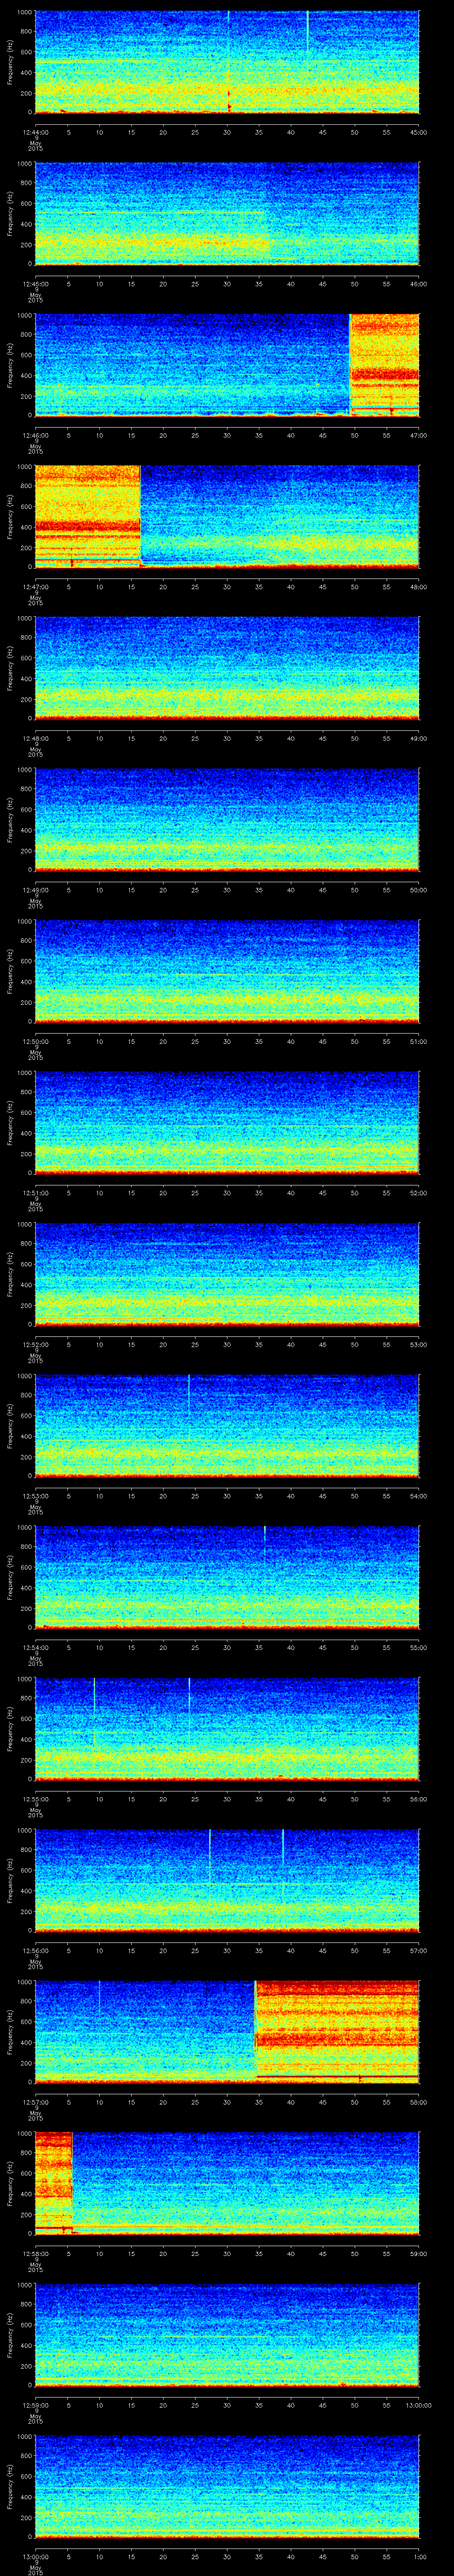Click the 12:59:00 start time label

[36, 2404]
